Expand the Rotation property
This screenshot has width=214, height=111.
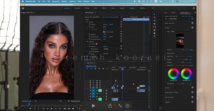[87, 34]
